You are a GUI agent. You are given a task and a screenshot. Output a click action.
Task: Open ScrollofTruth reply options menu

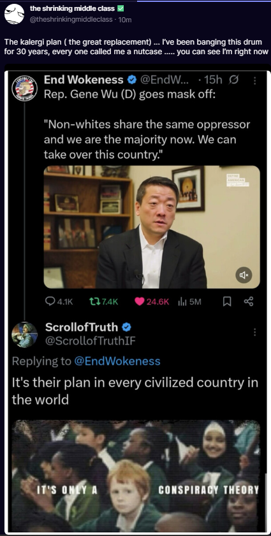point(254,331)
